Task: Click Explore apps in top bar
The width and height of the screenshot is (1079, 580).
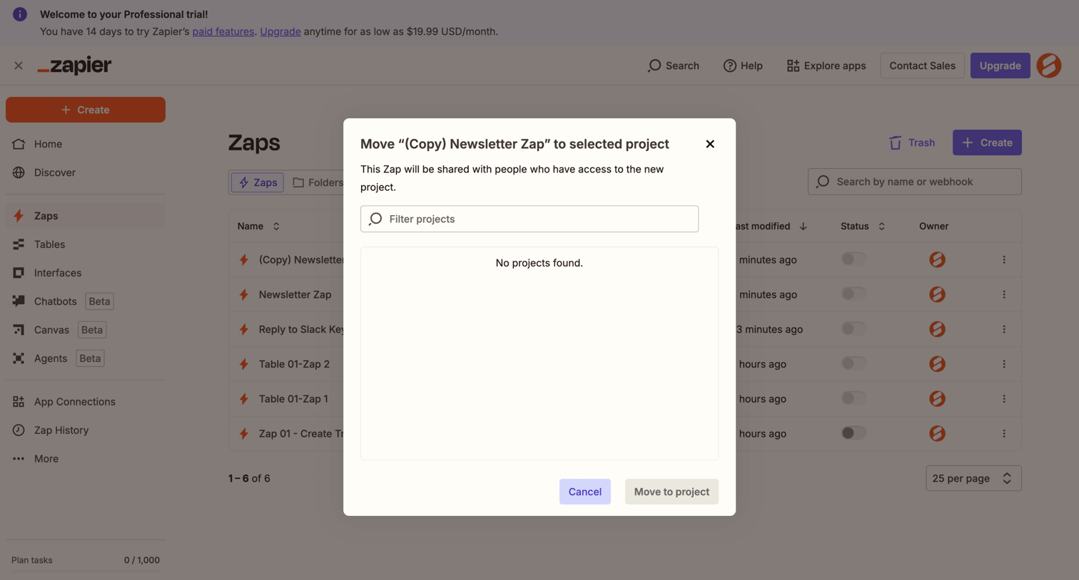Action: 826,66
